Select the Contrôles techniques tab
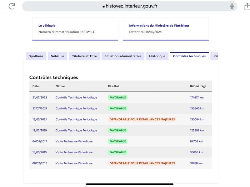The width and height of the screenshot is (250, 187). pos(189,56)
